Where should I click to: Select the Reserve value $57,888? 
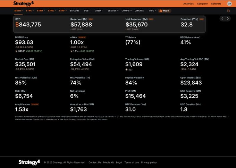81,25
